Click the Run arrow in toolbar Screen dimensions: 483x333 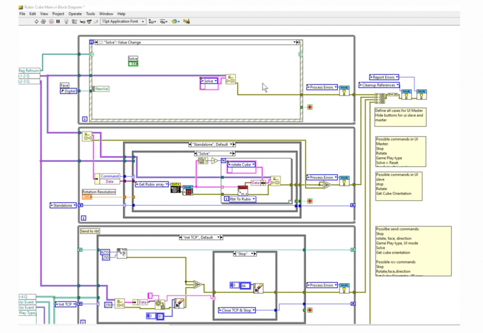pyautogui.click(x=36, y=22)
